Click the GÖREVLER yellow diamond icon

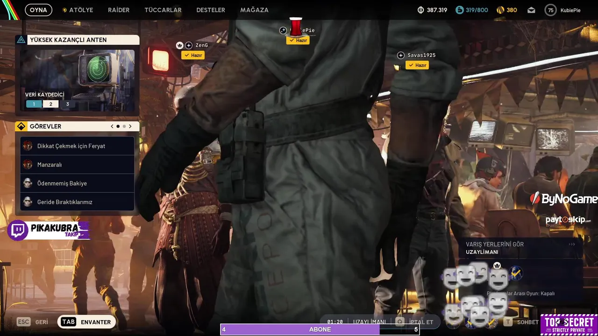coord(21,126)
